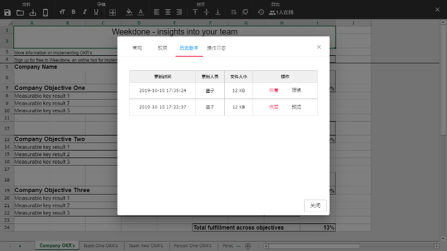Open the cell borders tool
Screen dimensions: 447x251
pos(112,12)
